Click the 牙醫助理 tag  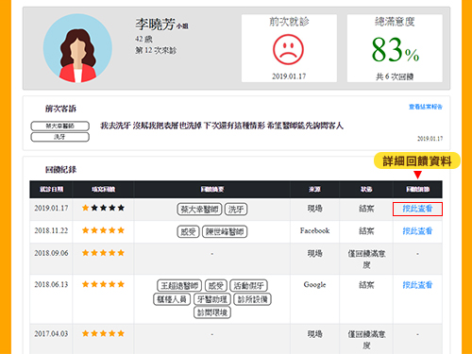(x=212, y=299)
